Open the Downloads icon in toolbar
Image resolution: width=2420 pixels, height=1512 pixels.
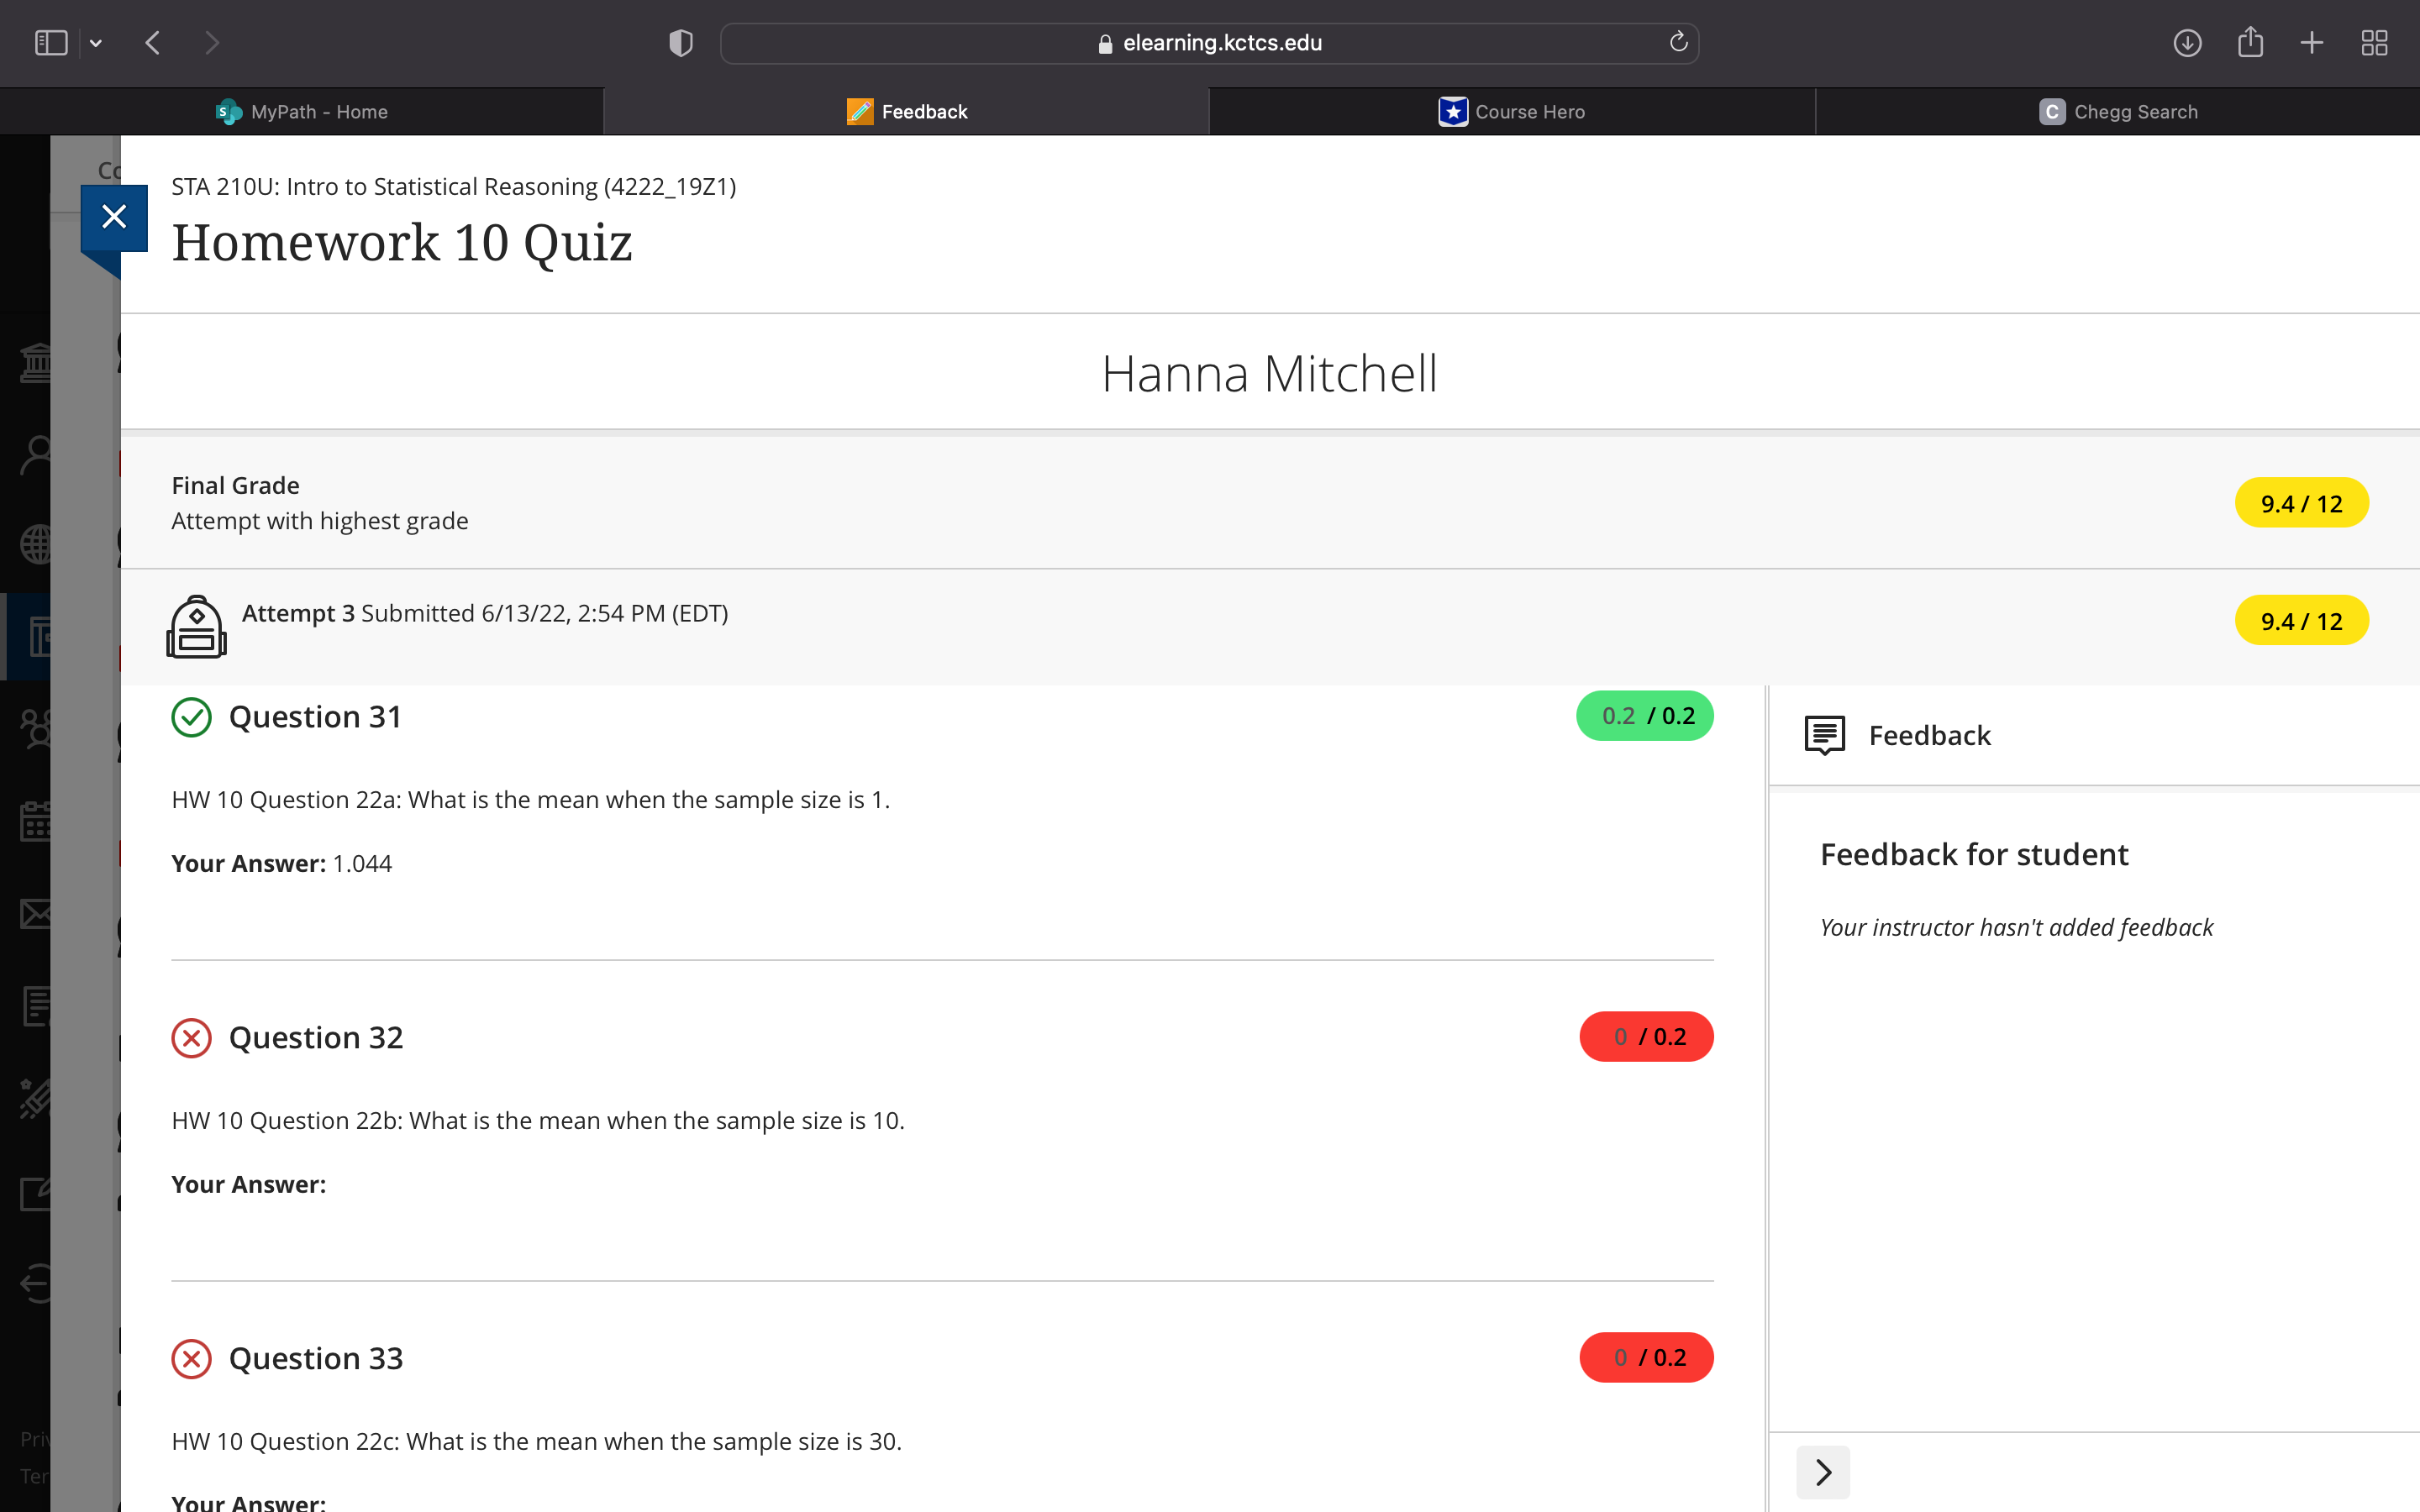coord(2187,43)
